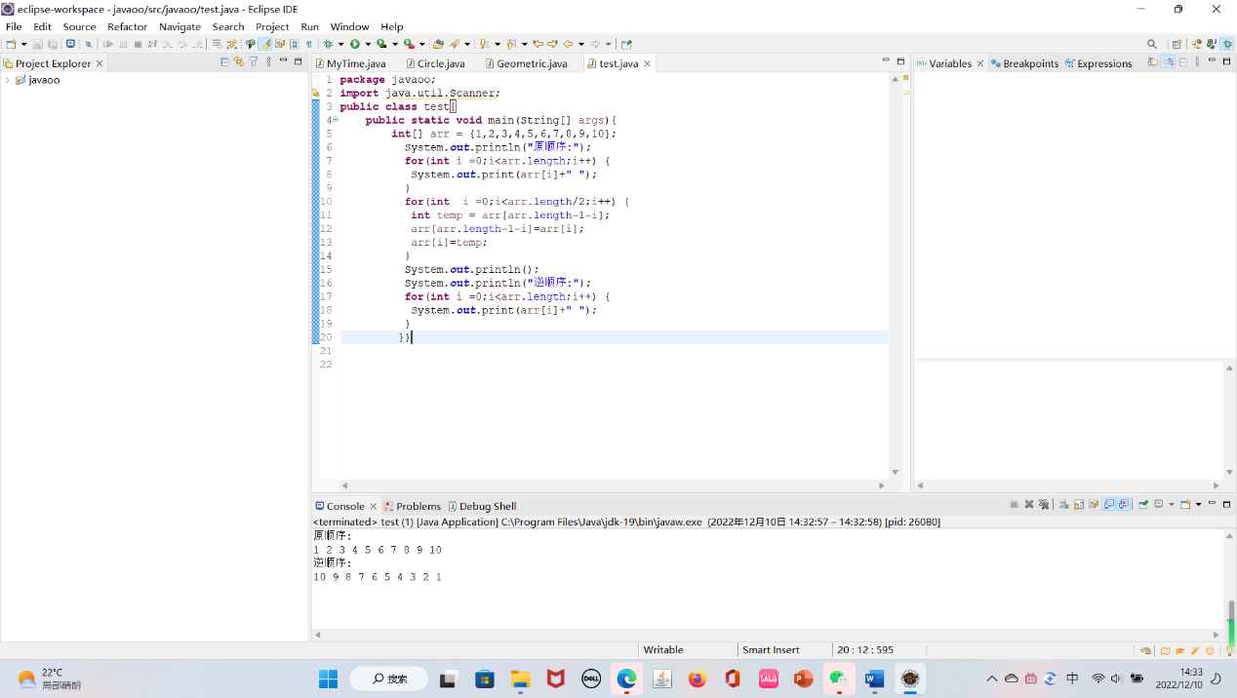Screen dimensions: 1237x698
Task: Open the Run button dropdown arrow
Action: [x=368, y=44]
